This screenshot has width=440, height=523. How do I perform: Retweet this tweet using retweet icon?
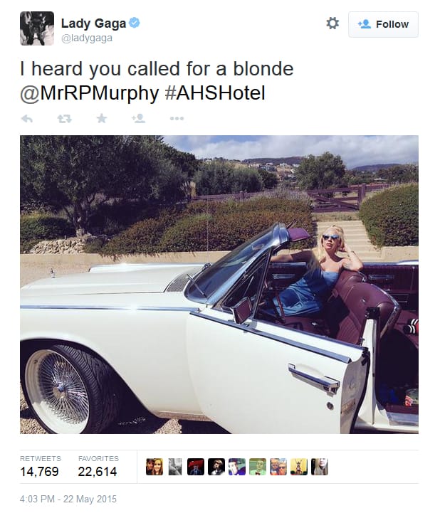(64, 118)
